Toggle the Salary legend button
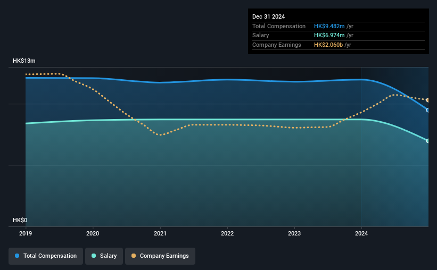437x270 pixels. (x=104, y=256)
